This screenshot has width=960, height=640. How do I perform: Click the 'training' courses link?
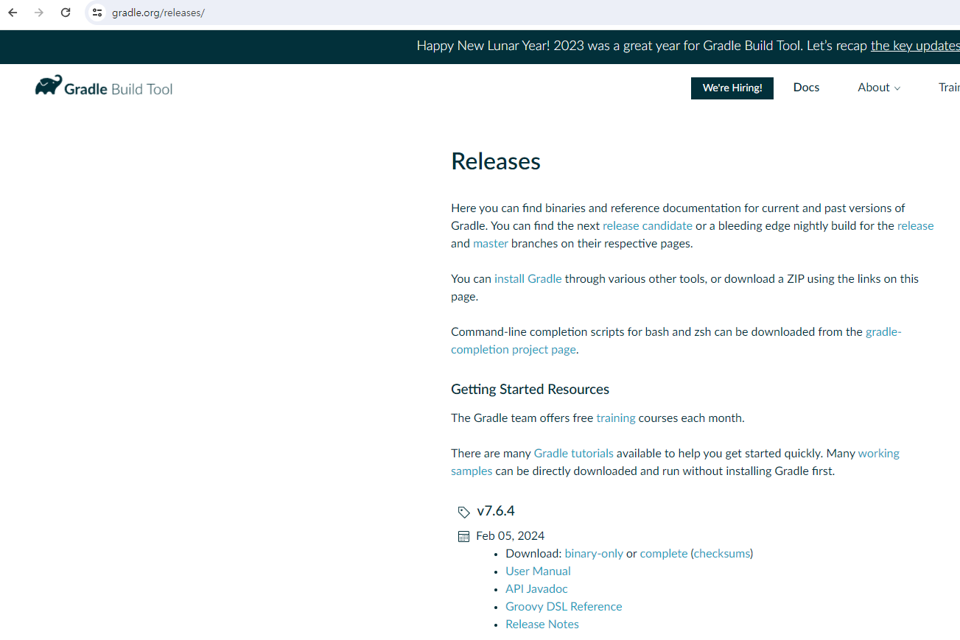[616, 418]
